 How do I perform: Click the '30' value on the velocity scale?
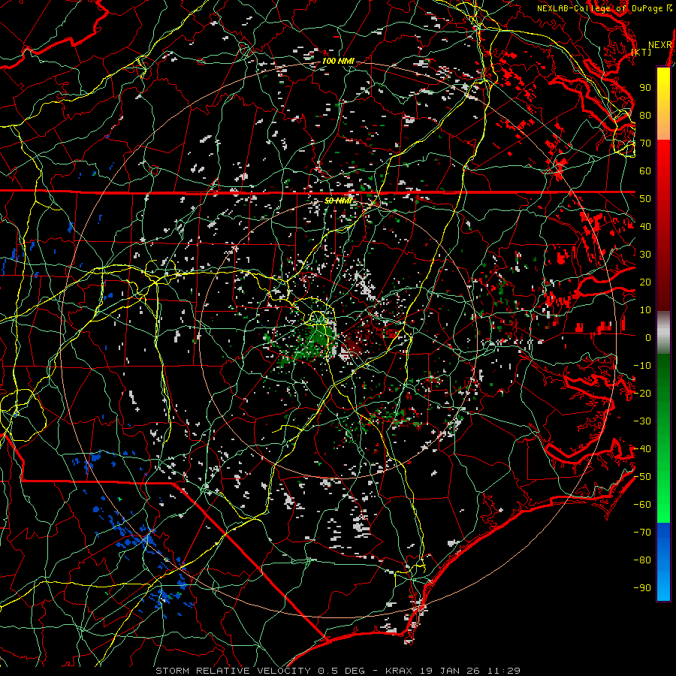645,255
